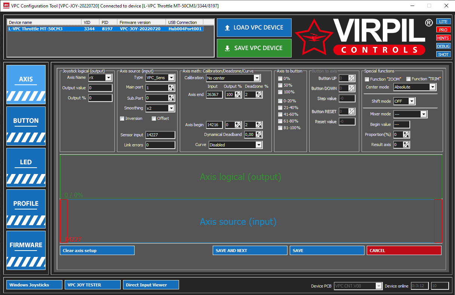Click the Firmware version column header
This screenshot has height=295, width=455.
(142, 22)
